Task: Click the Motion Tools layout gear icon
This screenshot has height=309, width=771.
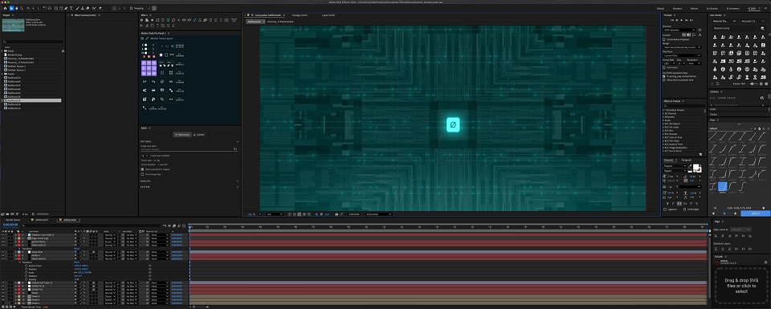Action: tap(142, 39)
